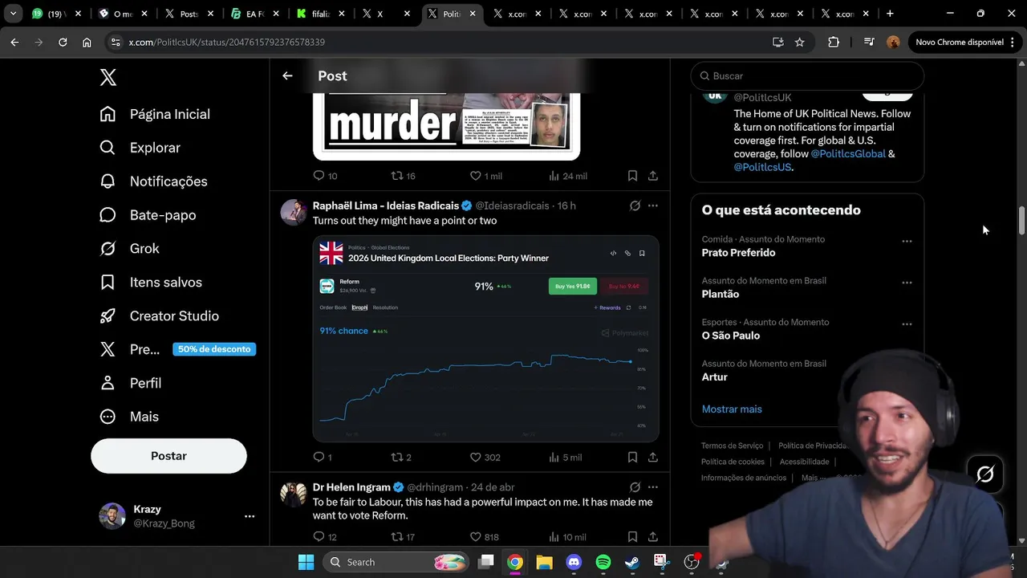Open Premium with 50% de desconto badge
The image size is (1027, 578).
coord(177,349)
